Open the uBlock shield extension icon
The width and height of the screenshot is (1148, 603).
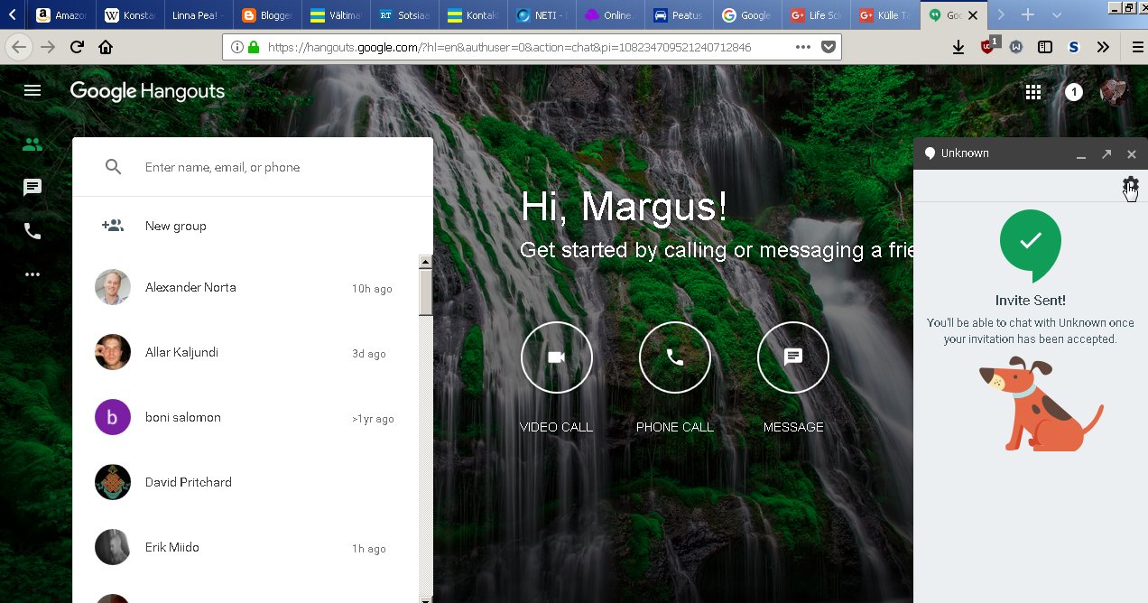click(988, 46)
